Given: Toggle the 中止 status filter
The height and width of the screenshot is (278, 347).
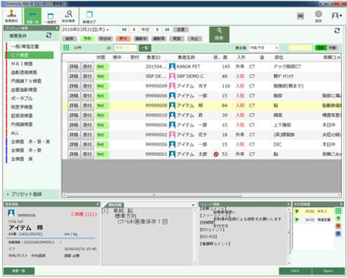Looking at the screenshot, I should [195, 39].
